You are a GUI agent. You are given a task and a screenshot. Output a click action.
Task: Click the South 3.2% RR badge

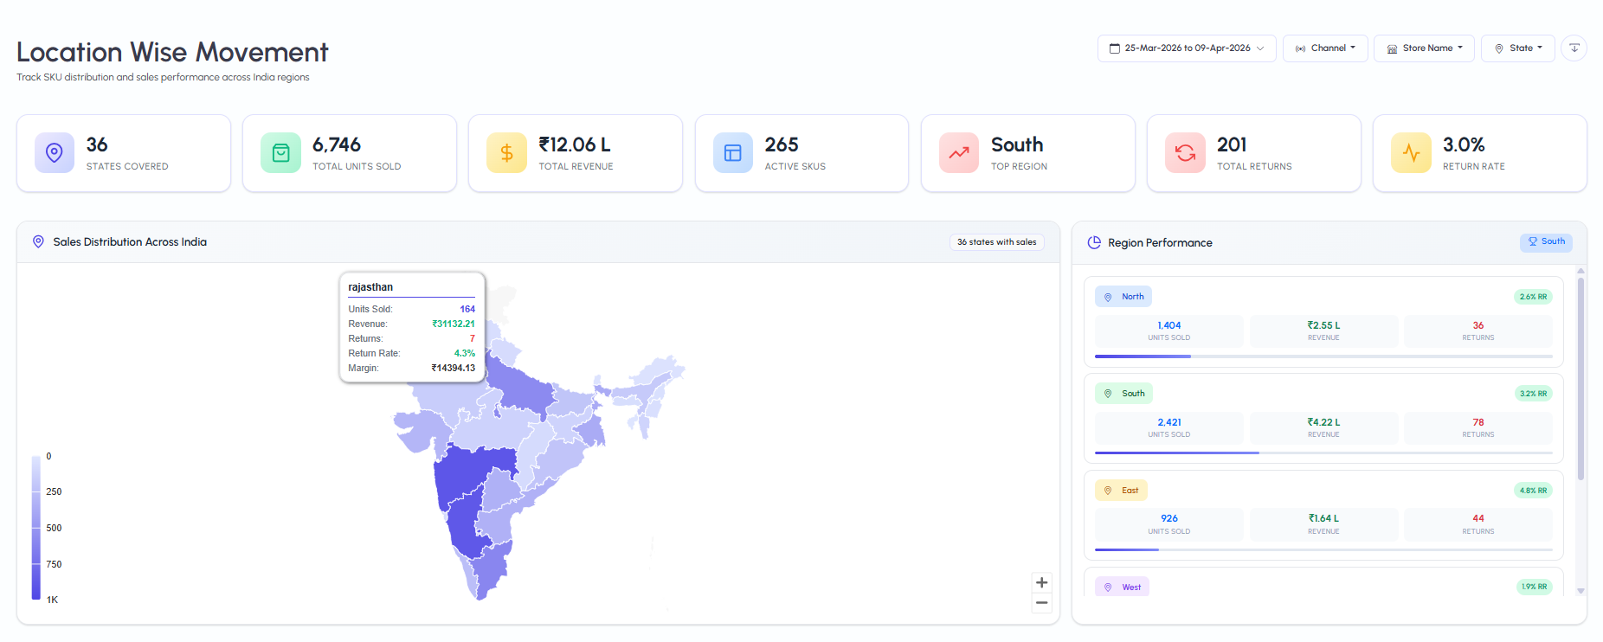click(x=1533, y=394)
